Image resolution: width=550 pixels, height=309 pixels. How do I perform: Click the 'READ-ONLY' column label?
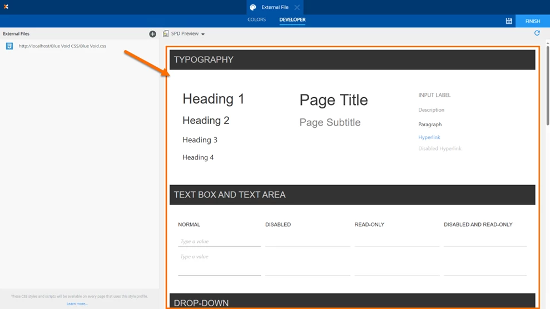click(x=369, y=225)
